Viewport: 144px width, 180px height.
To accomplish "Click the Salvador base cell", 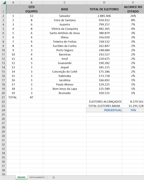I will (x=65, y=16).
